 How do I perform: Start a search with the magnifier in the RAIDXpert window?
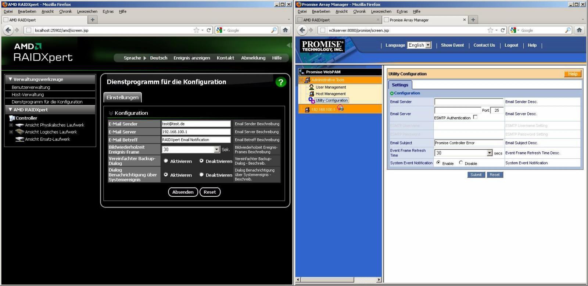pyautogui.click(x=274, y=30)
